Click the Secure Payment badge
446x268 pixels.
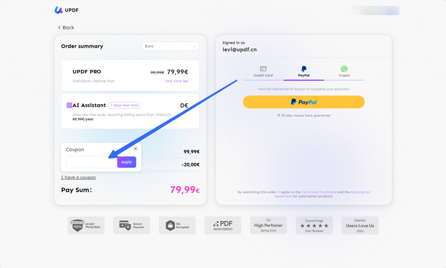click(132, 225)
